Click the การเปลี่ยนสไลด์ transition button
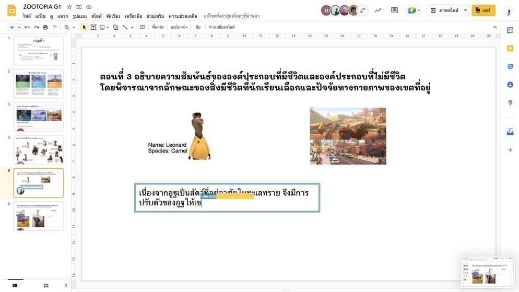Screen dimensions: 519x292 (222, 27)
